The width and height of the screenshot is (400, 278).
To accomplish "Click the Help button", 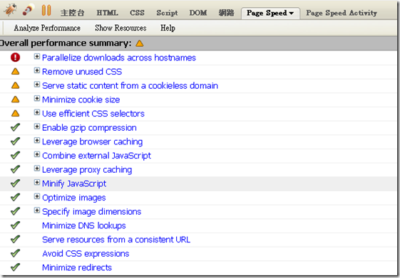I will pos(168,28).
